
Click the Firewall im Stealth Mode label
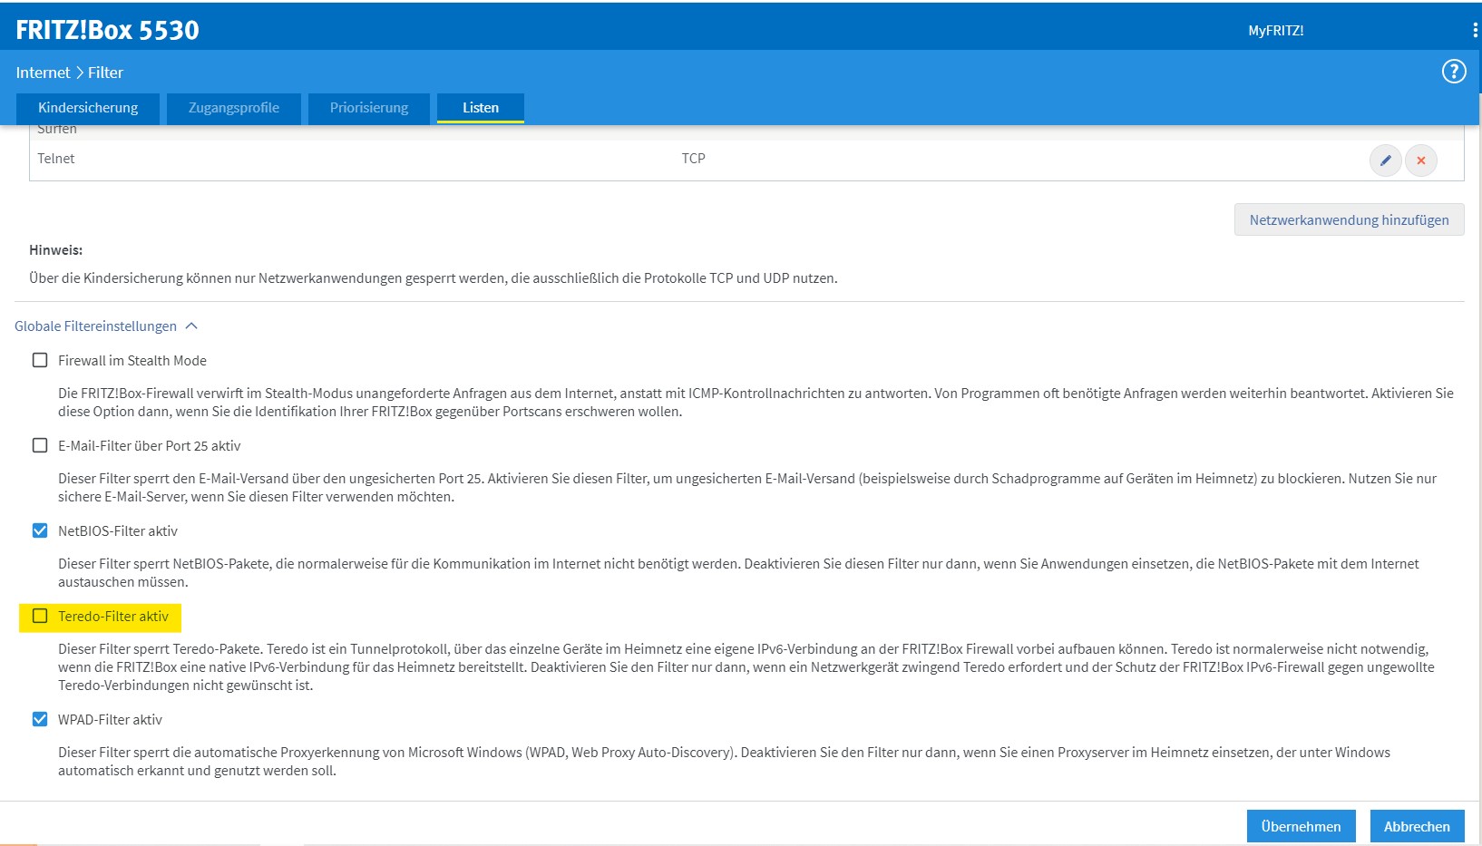tap(132, 361)
